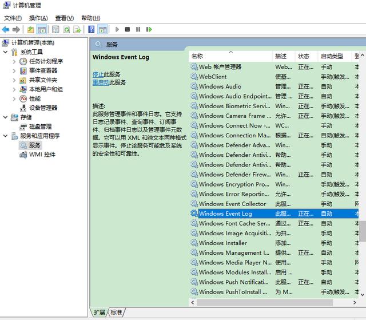Select 任务计划程序 in the tree
Image resolution: width=366 pixels, height=320 pixels.
pos(46,61)
